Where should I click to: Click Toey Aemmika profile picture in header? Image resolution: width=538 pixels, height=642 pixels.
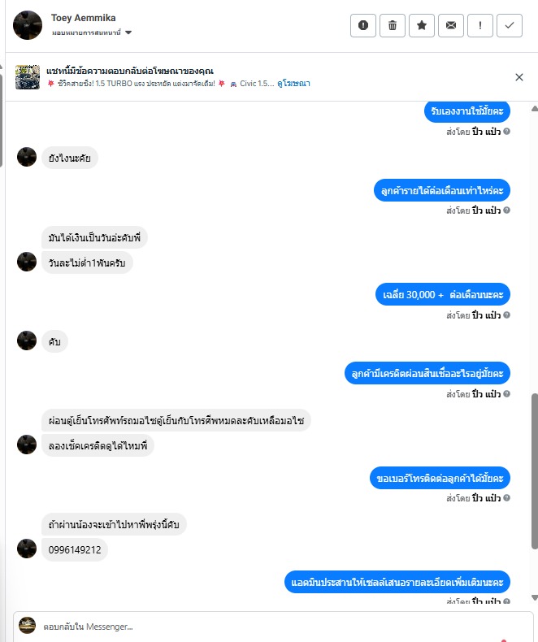(x=28, y=25)
